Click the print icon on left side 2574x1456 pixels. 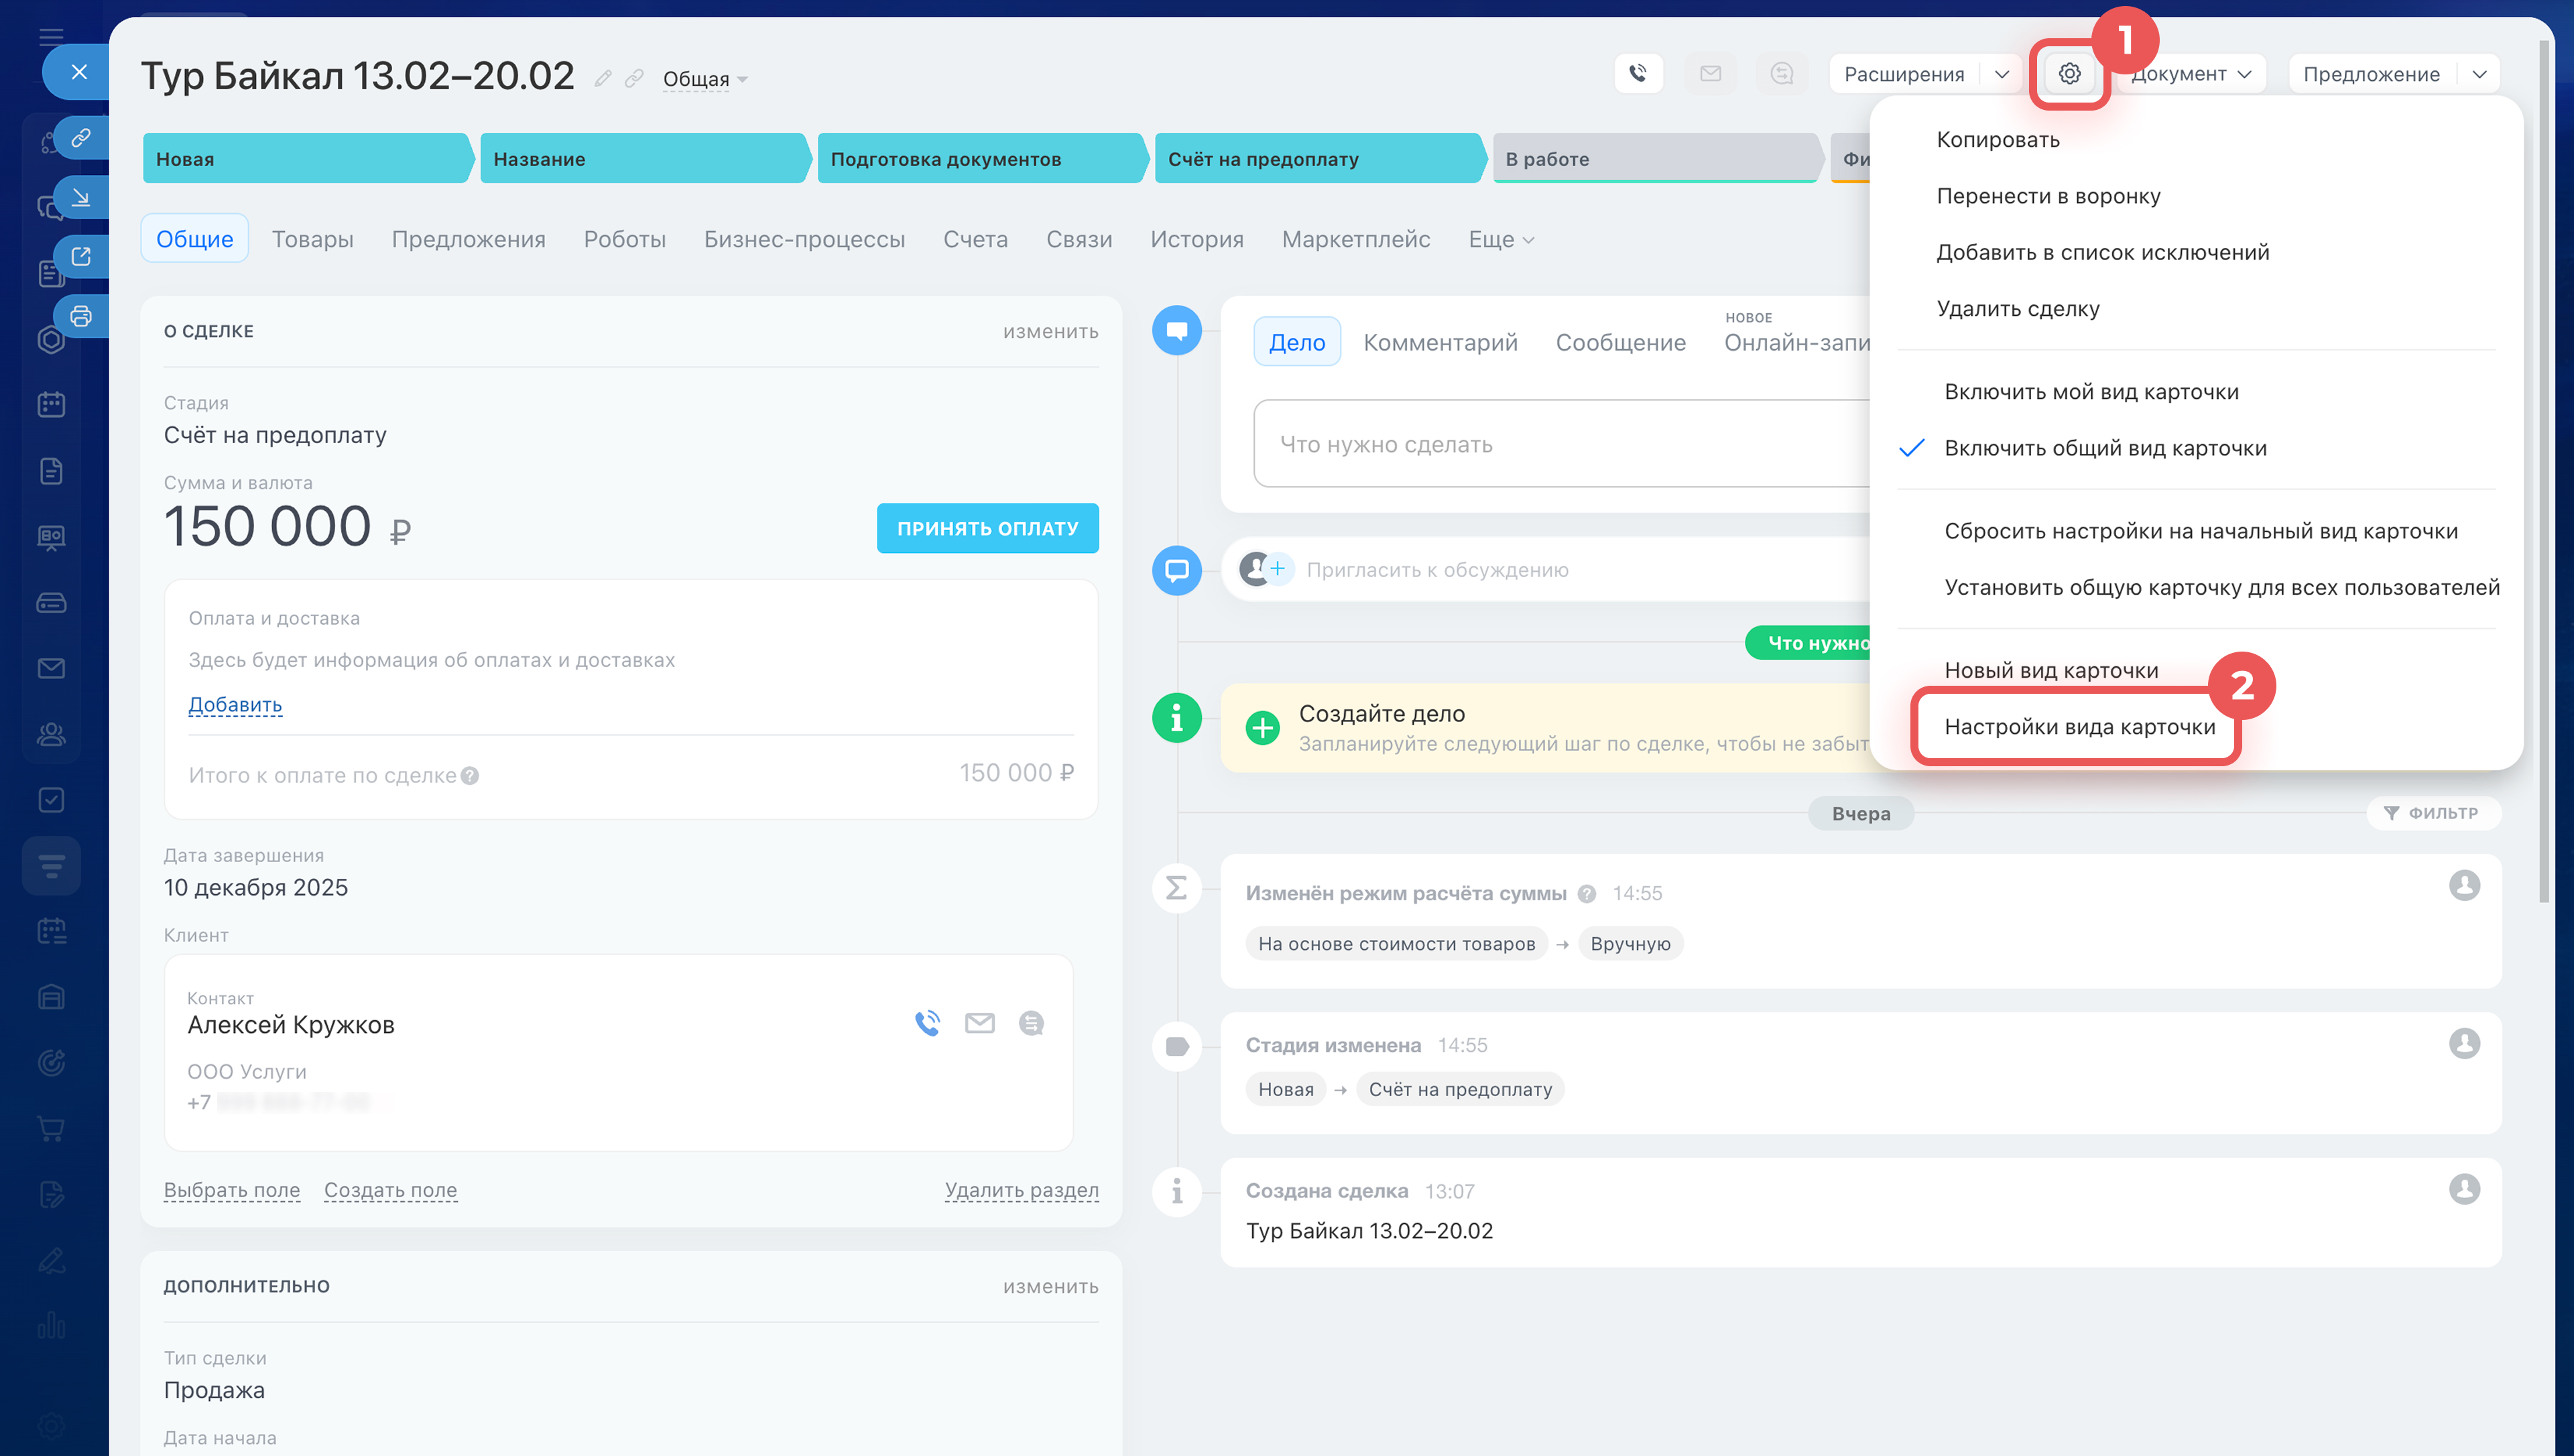click(81, 316)
